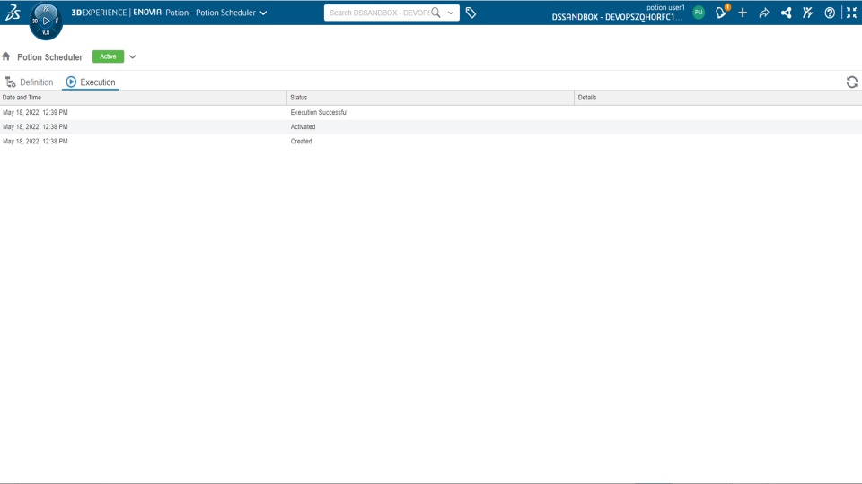862x484 pixels.
Task: Refresh the execution list
Action: [852, 82]
